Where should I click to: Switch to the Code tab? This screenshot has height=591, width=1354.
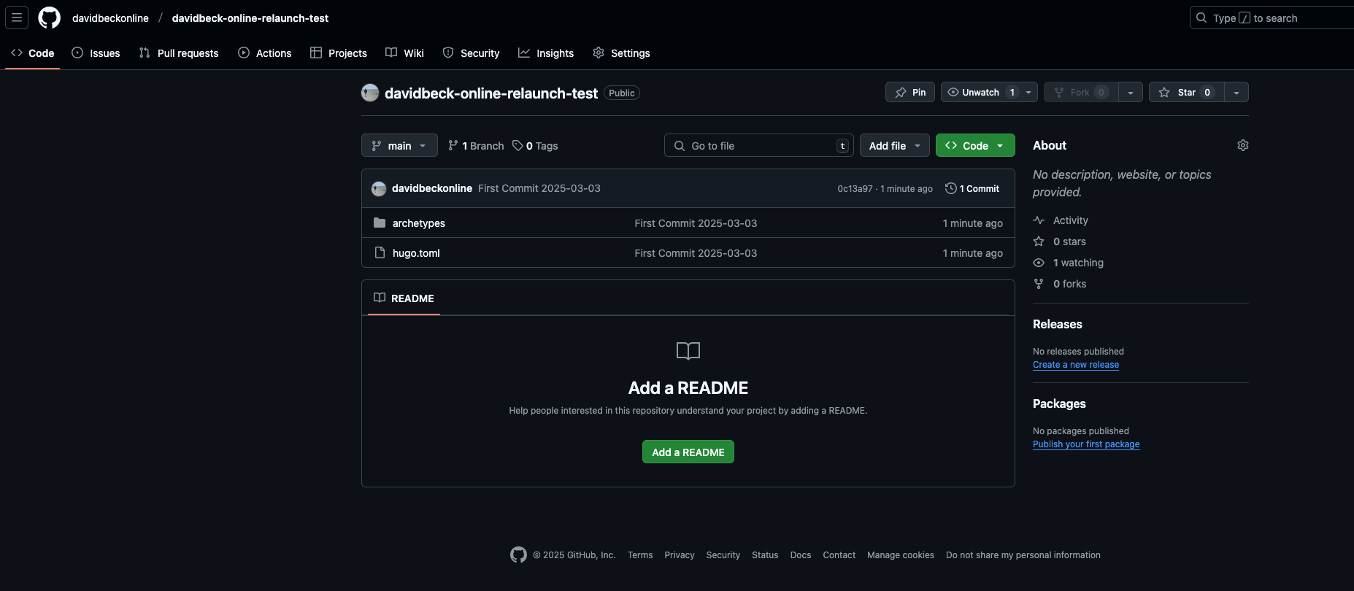[33, 53]
